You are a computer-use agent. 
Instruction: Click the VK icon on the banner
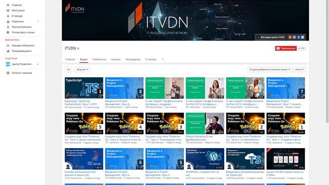point(295,37)
